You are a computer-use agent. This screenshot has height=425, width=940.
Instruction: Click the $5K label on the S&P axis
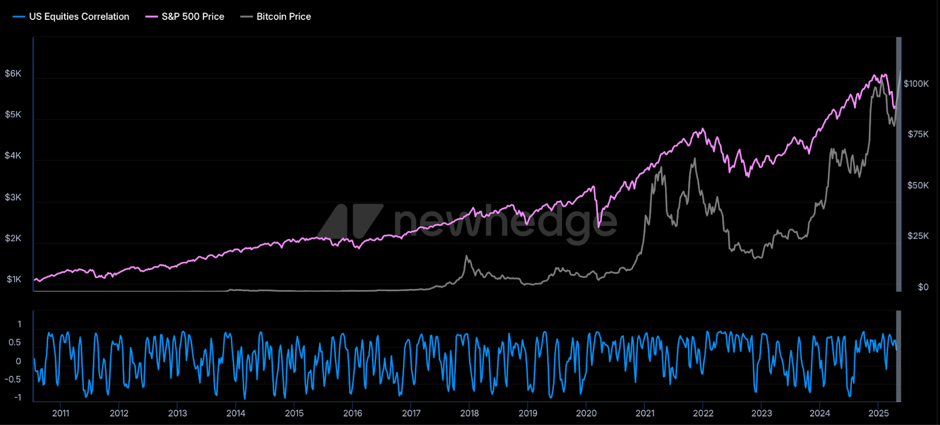tap(13, 114)
